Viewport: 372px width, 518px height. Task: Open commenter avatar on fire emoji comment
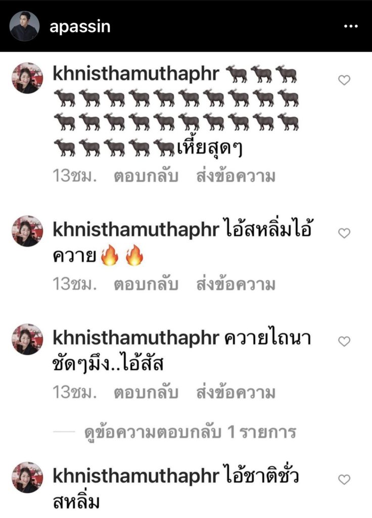(x=27, y=231)
